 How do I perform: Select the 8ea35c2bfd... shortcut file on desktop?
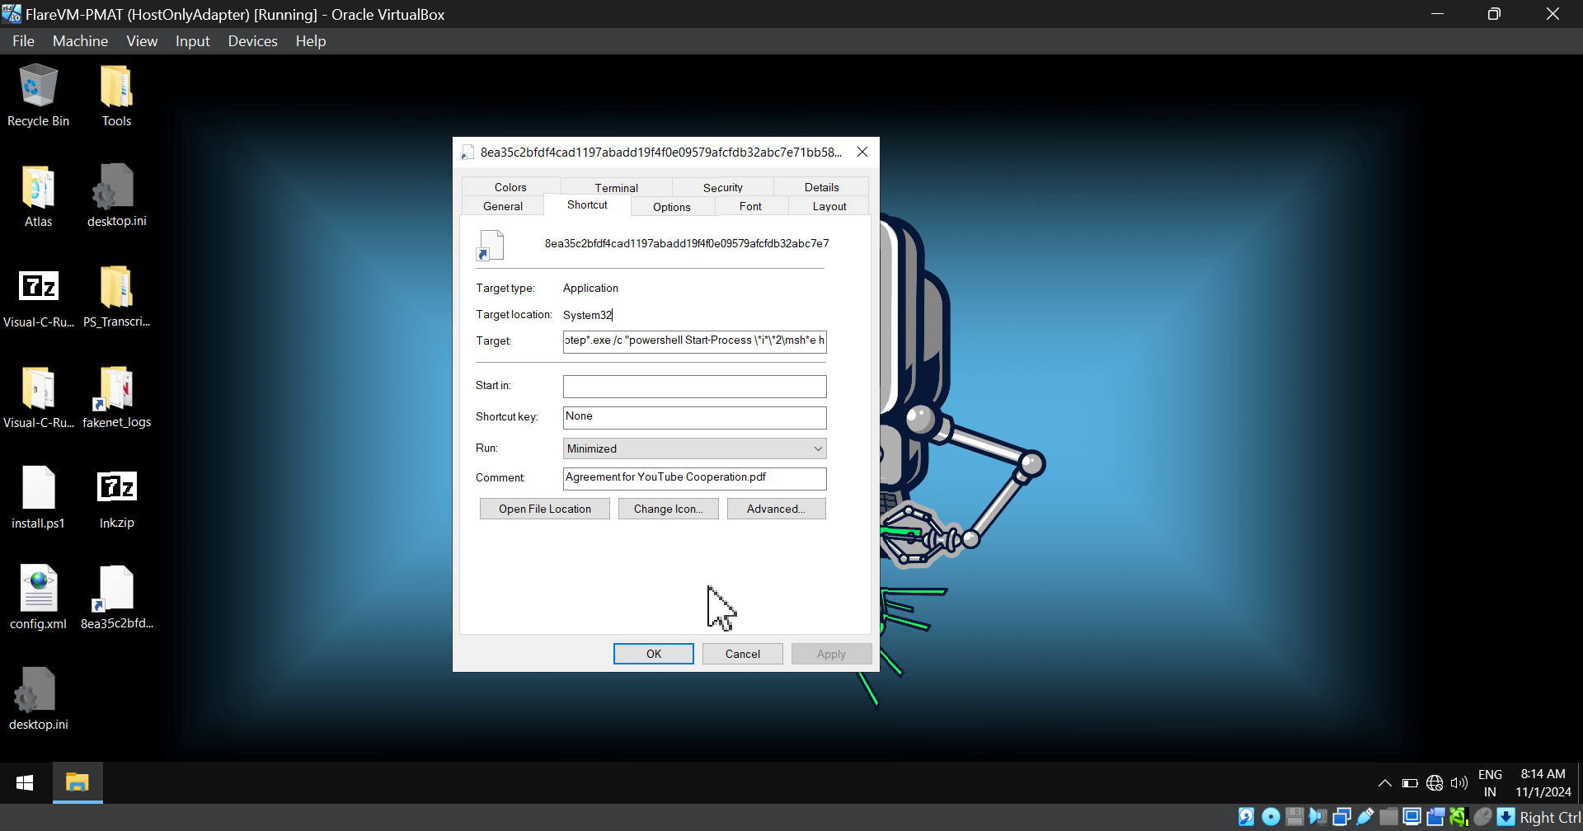click(116, 599)
